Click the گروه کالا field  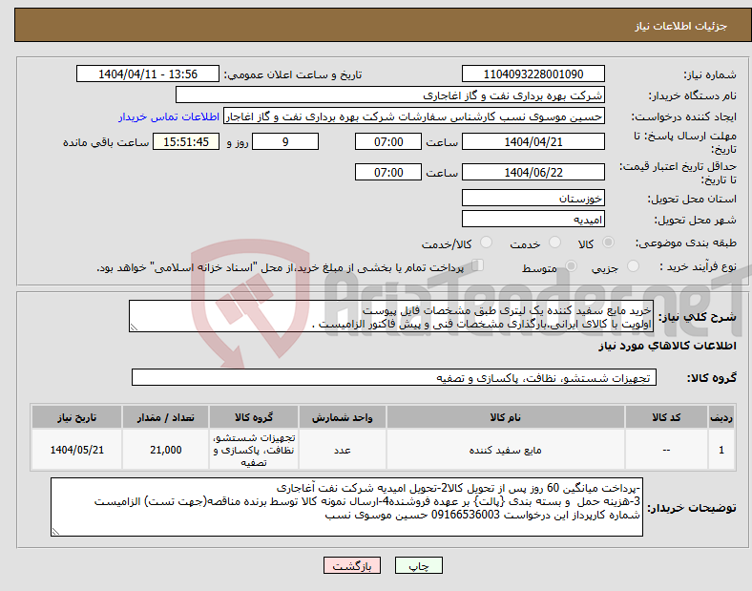coord(394,377)
